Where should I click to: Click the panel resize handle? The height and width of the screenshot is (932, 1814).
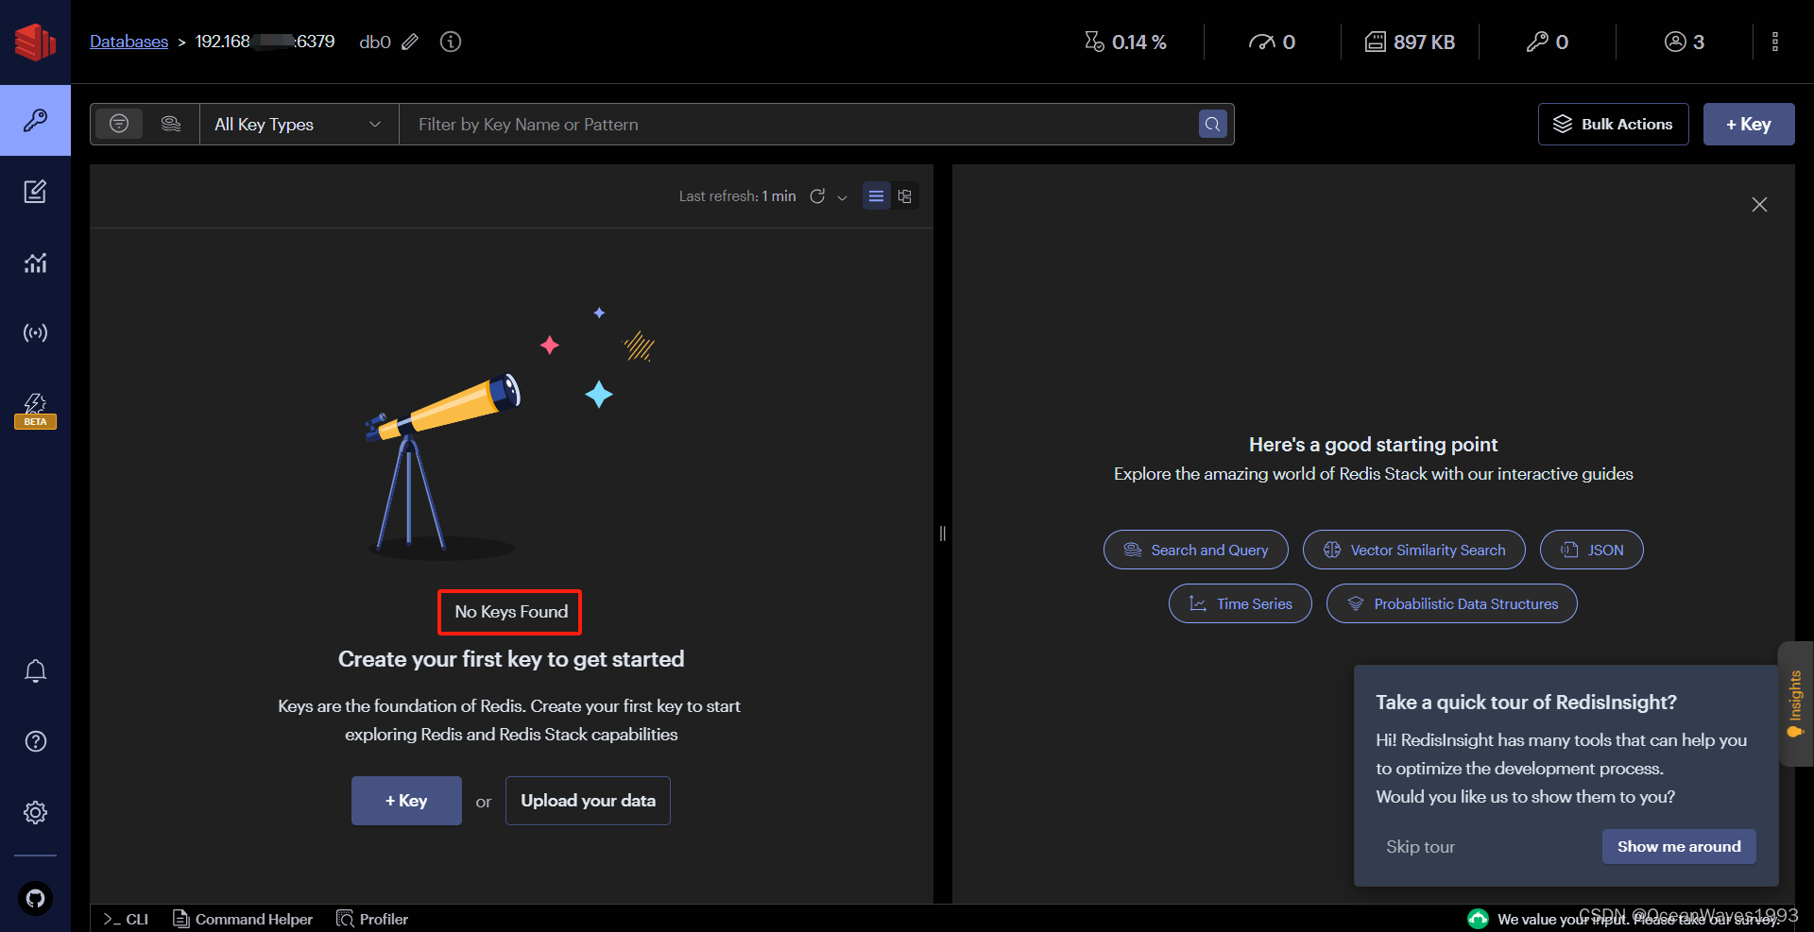pos(942,534)
